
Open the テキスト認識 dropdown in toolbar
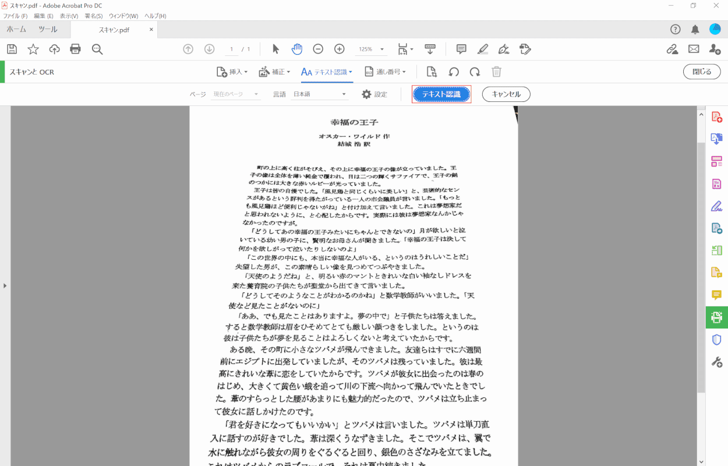[x=327, y=72]
